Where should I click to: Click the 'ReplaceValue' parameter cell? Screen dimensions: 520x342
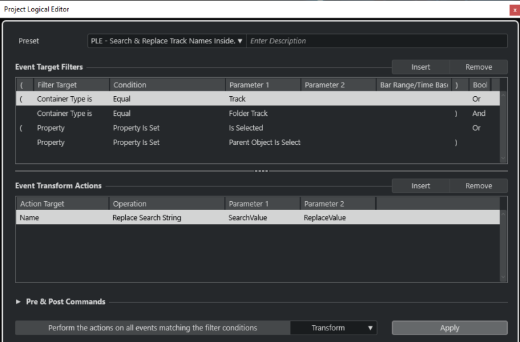pyautogui.click(x=325, y=218)
